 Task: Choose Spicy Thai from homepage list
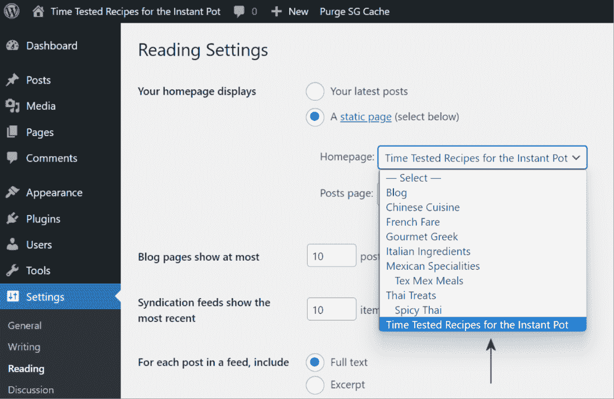(x=483, y=310)
